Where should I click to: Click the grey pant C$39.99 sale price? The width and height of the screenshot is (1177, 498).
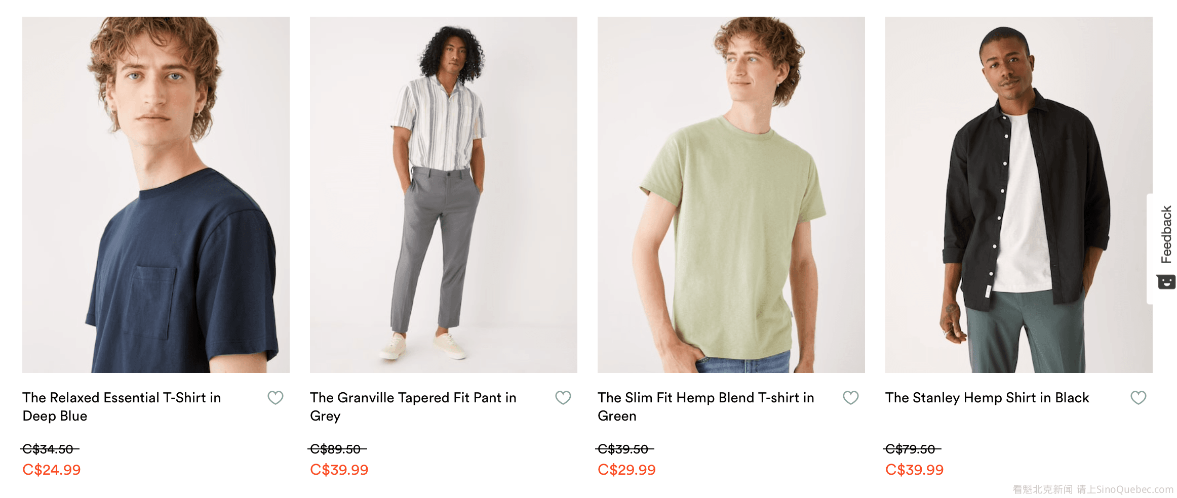click(x=339, y=470)
